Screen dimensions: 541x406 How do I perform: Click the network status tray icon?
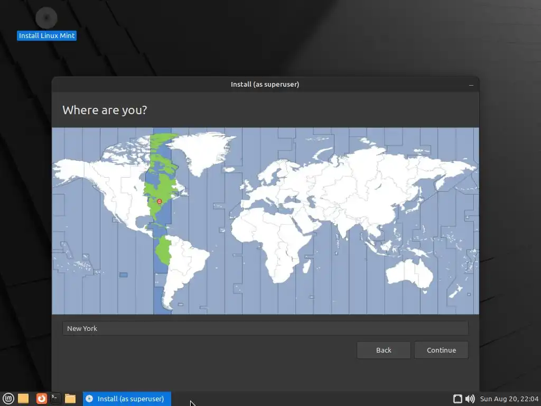(x=458, y=399)
